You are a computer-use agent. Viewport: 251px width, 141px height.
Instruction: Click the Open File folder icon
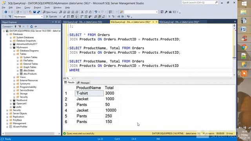[x=30, y=12]
